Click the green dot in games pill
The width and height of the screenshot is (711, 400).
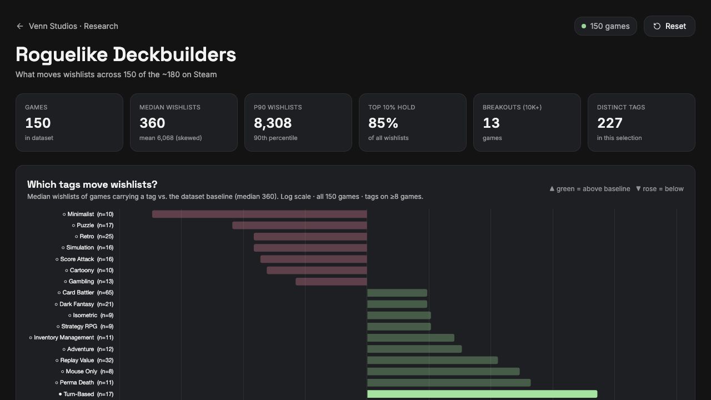coord(584,26)
